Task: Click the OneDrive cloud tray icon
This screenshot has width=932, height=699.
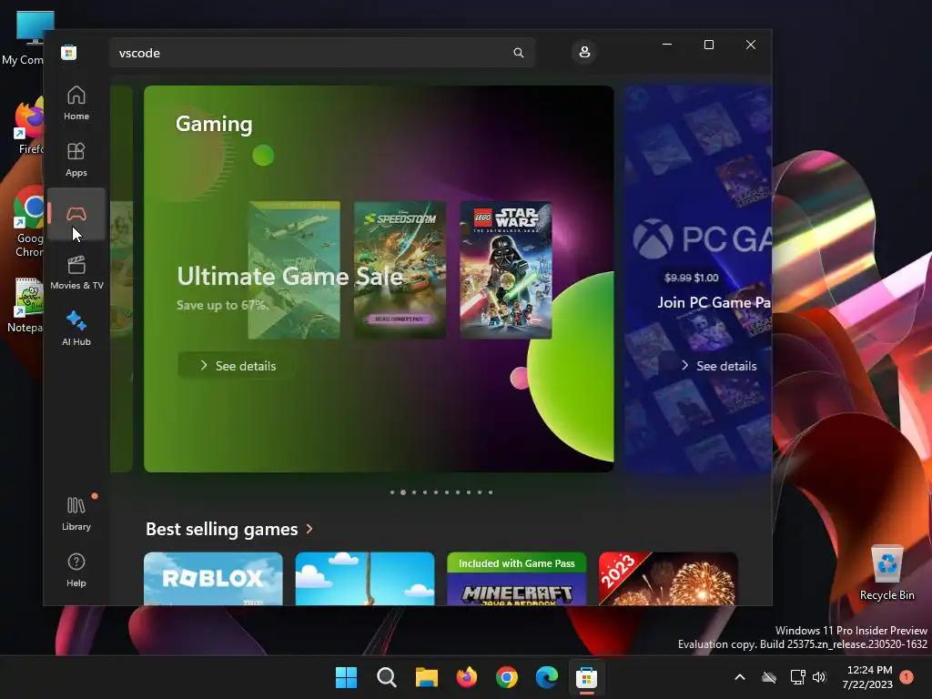Action: pyautogui.click(x=769, y=677)
